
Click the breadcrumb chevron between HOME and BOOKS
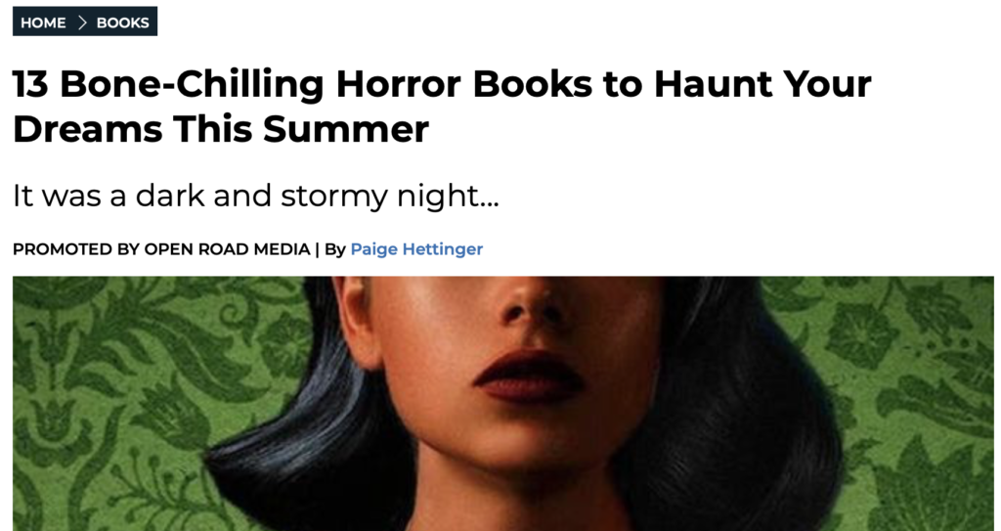[82, 22]
